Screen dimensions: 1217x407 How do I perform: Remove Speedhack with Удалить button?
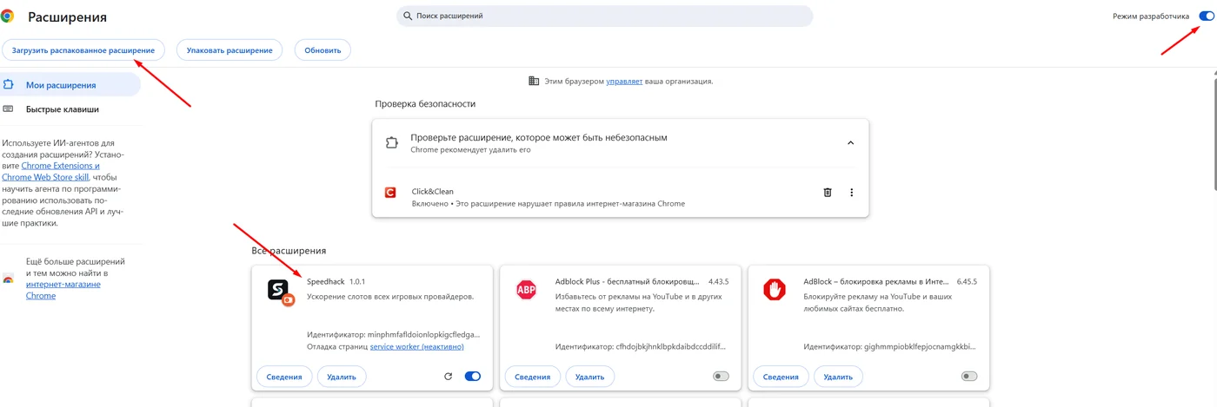point(342,377)
